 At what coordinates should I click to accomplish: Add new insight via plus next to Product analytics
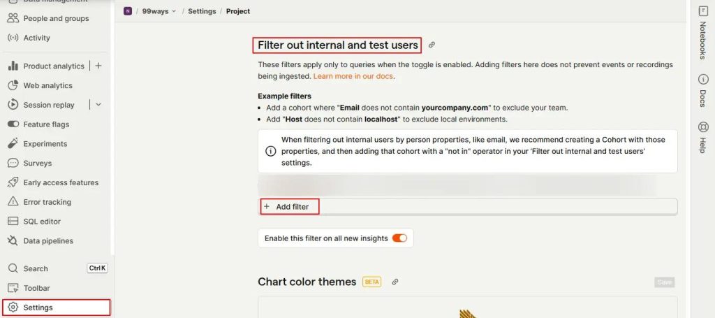[x=98, y=66]
